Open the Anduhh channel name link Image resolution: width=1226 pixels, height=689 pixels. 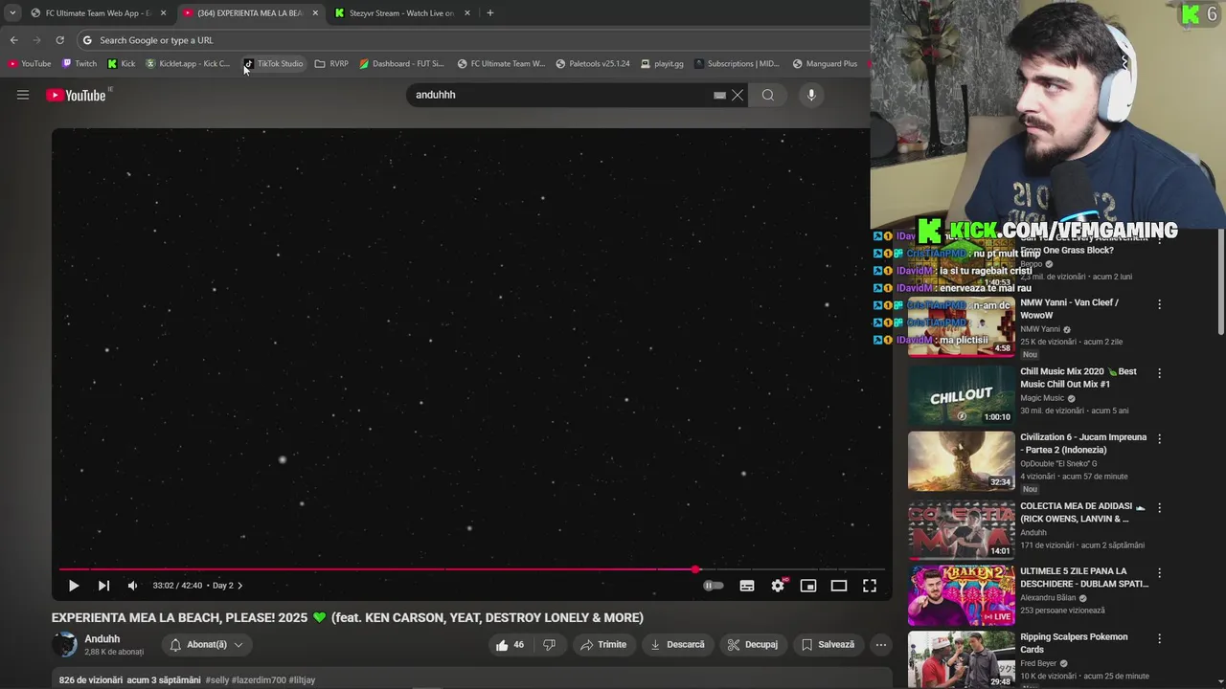102,639
